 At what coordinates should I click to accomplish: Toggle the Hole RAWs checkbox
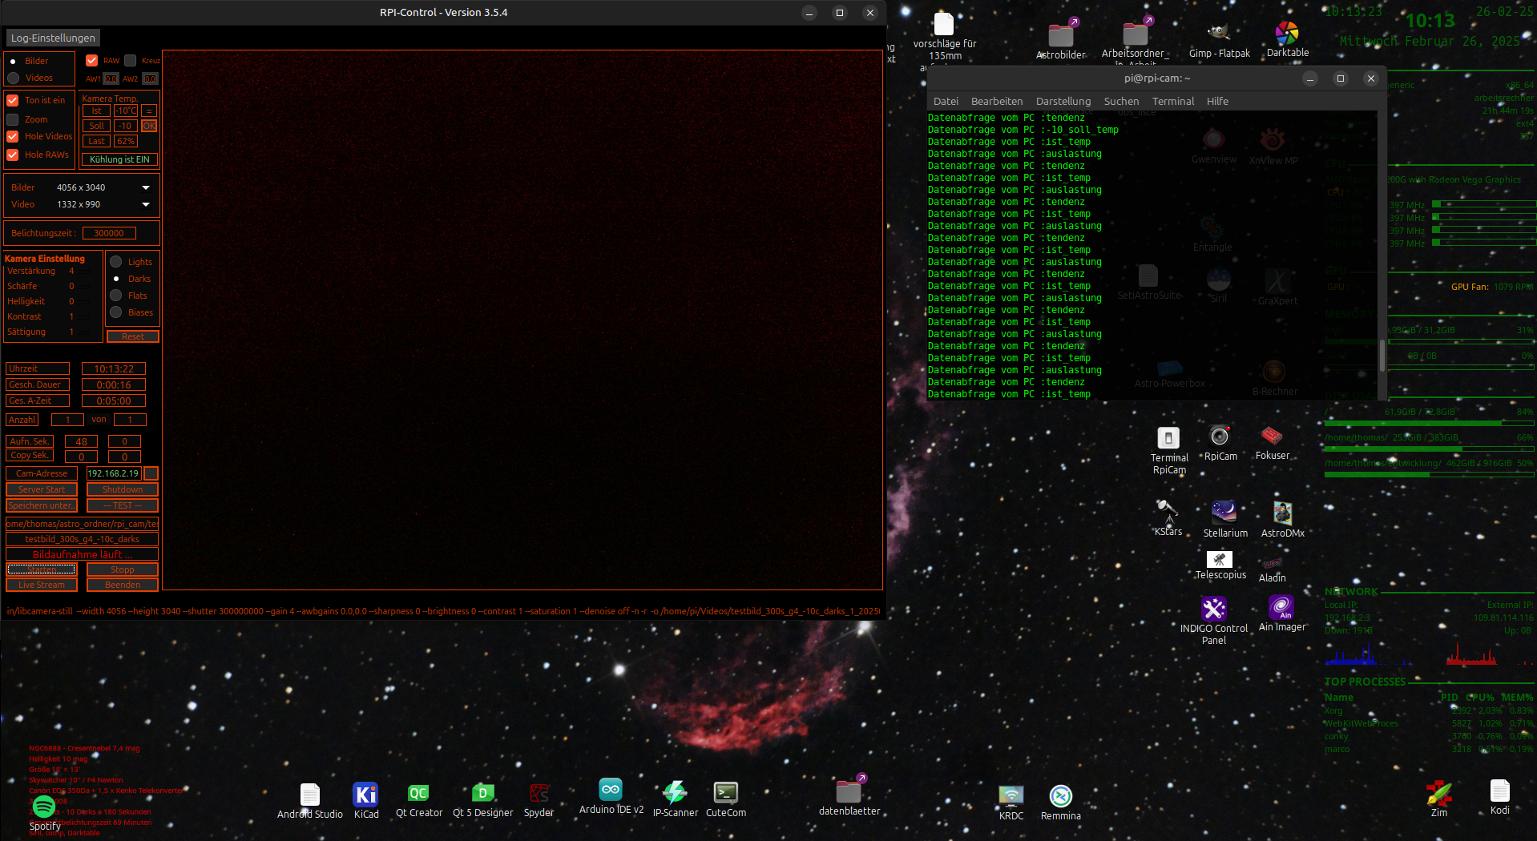pyautogui.click(x=13, y=155)
